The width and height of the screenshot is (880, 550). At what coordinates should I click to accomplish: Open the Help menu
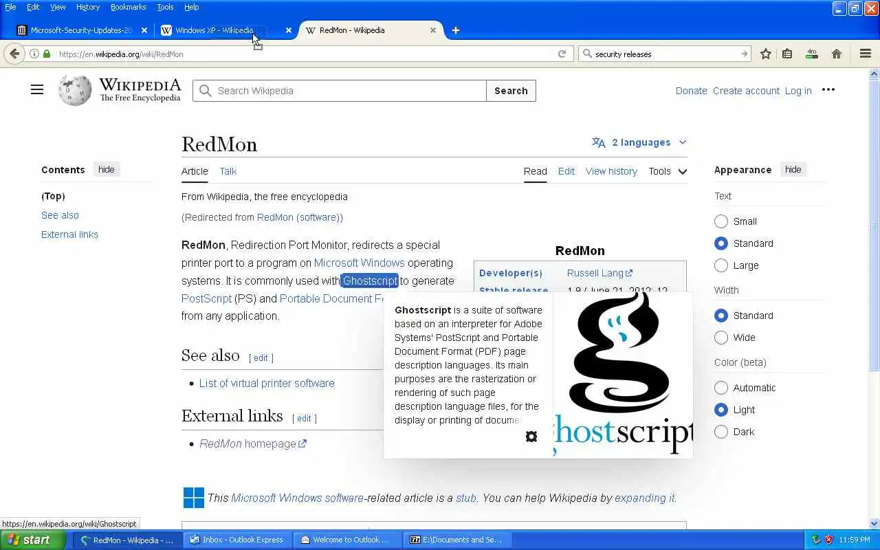(x=192, y=7)
